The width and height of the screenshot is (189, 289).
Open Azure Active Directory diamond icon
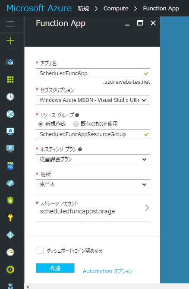click(x=10, y=235)
